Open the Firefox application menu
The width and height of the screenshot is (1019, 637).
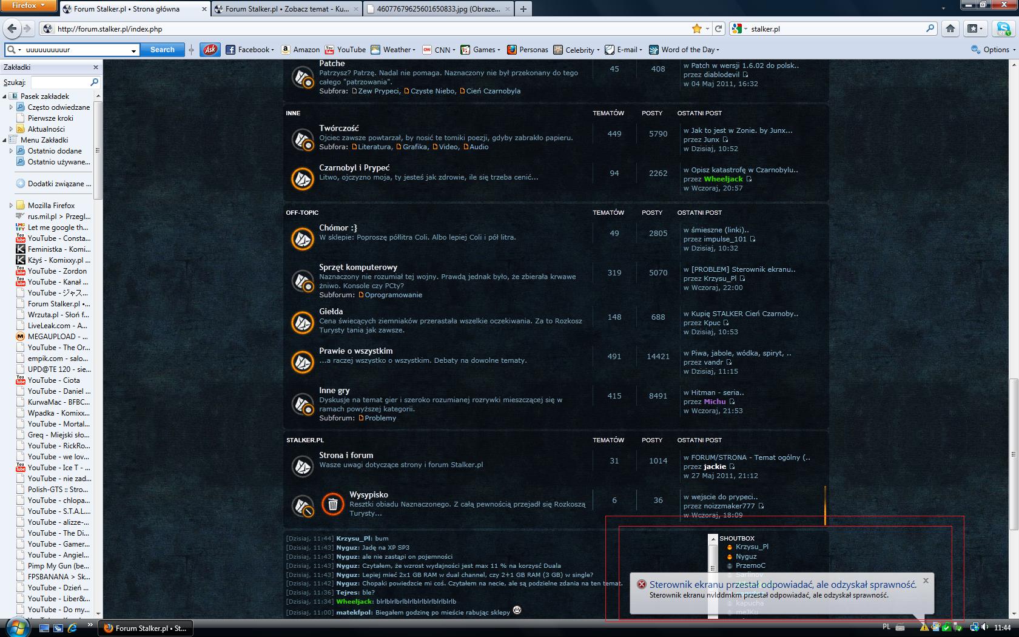(29, 5)
